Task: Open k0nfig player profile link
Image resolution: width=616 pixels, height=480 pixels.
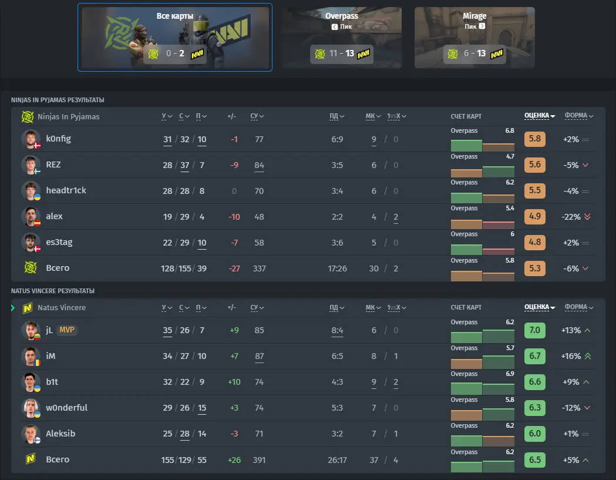Action: [x=59, y=139]
